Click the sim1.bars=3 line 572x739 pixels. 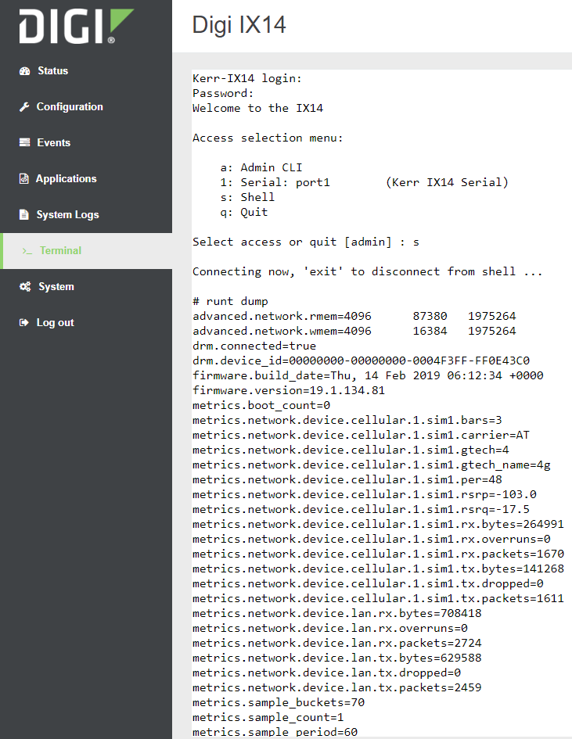pos(347,420)
